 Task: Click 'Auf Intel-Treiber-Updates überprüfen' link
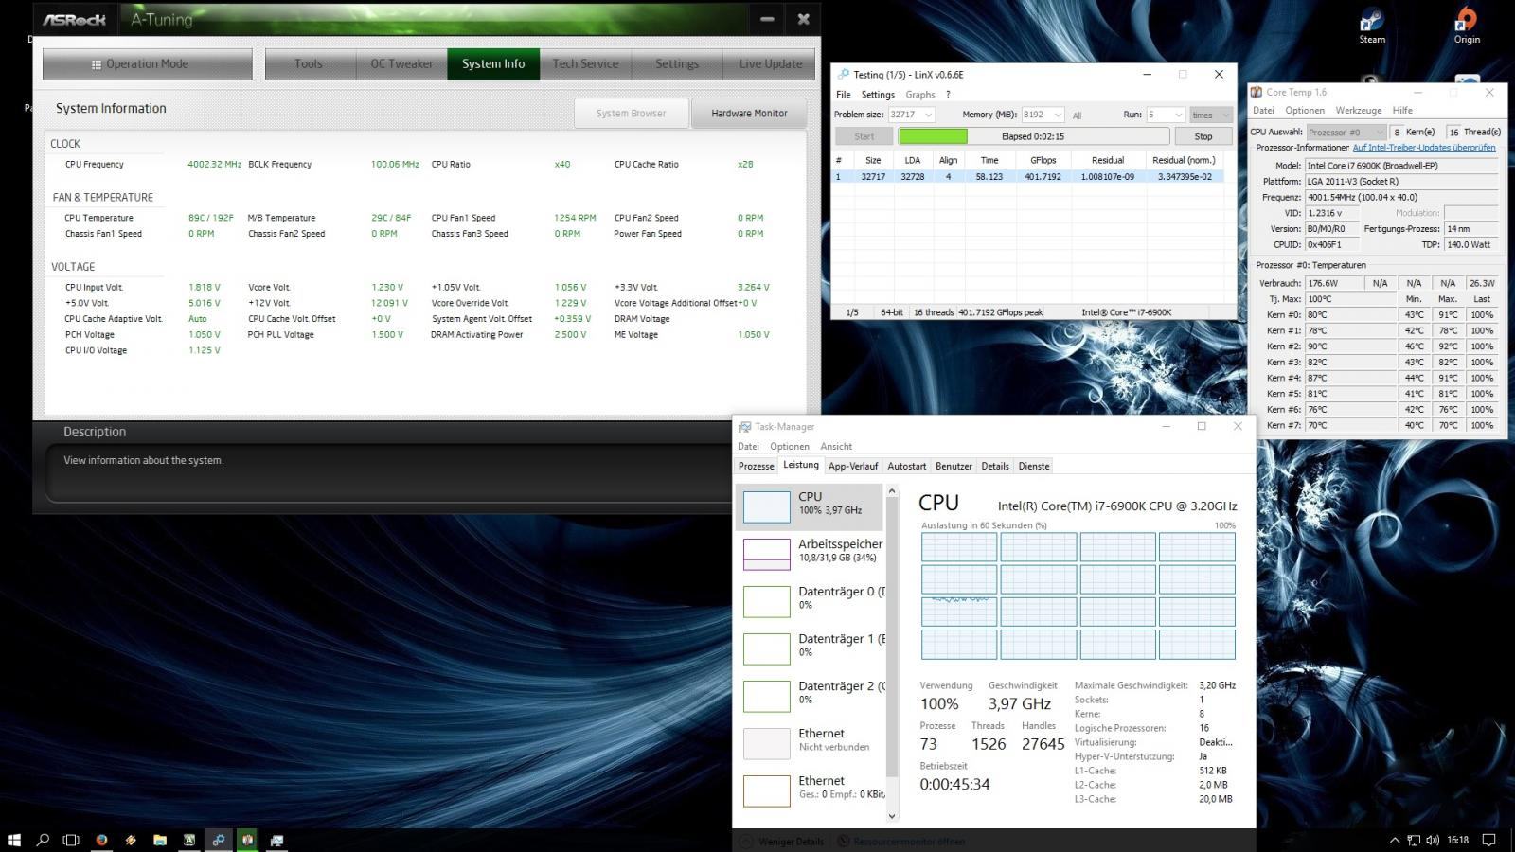(x=1424, y=148)
